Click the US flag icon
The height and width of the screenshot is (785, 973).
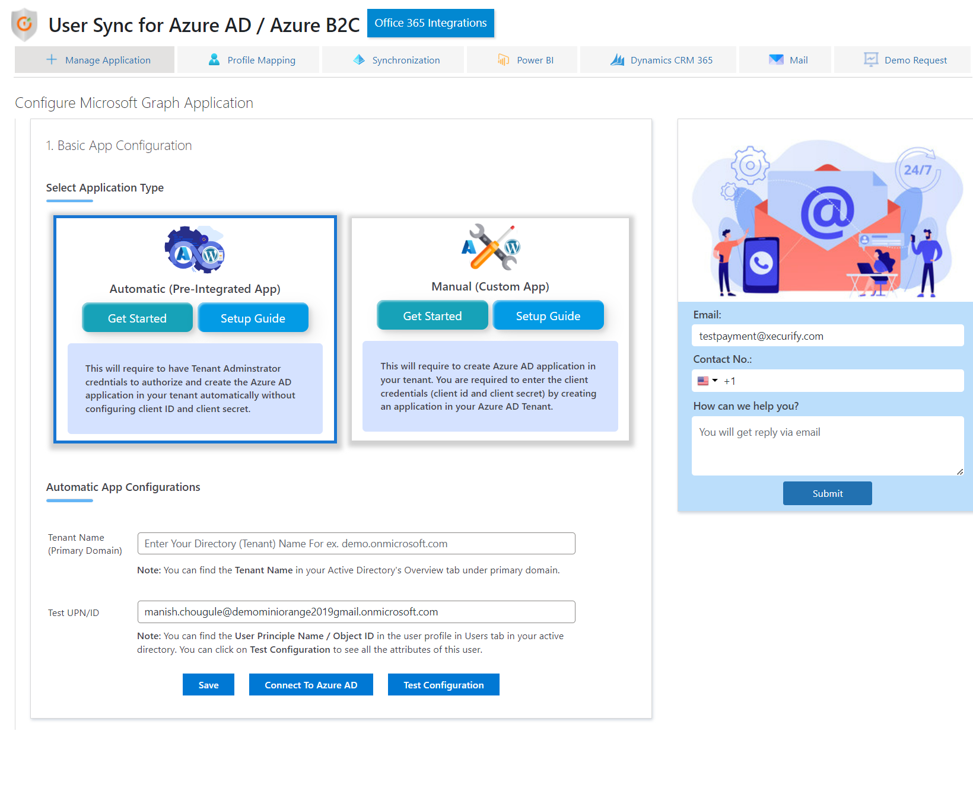[x=703, y=381]
